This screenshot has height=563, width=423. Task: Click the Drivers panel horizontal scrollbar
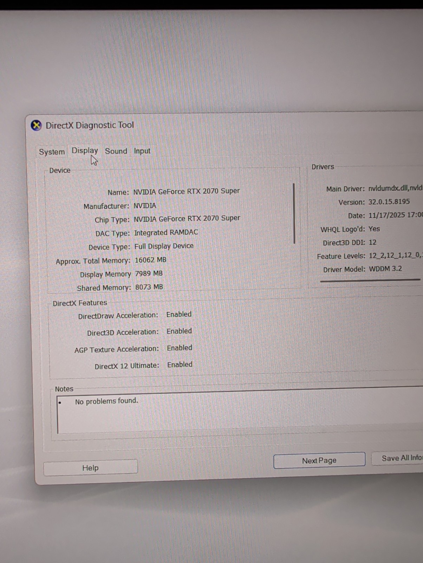point(370,280)
